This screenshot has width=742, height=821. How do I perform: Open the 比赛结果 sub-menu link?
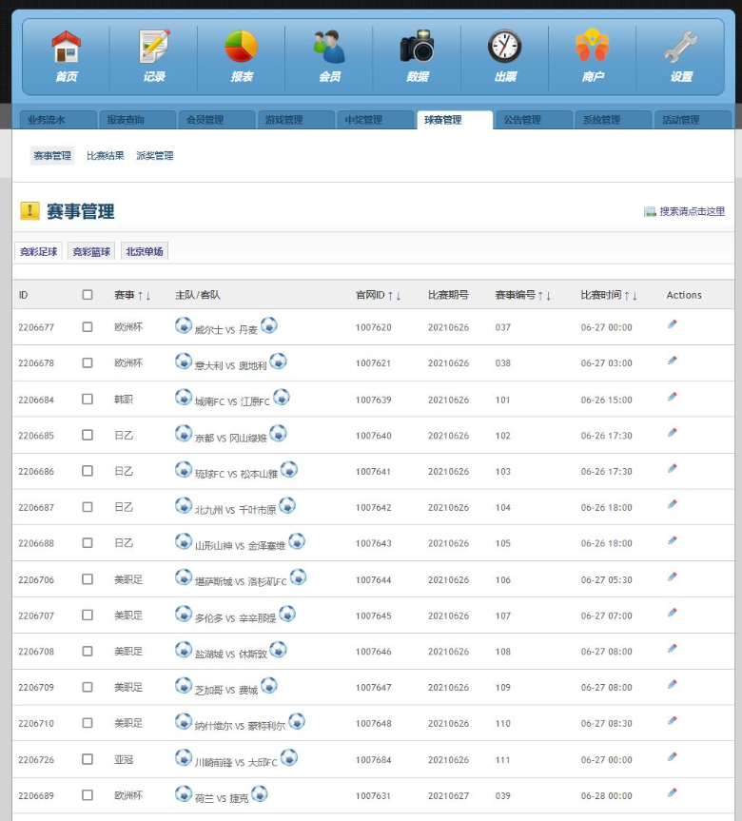click(106, 155)
